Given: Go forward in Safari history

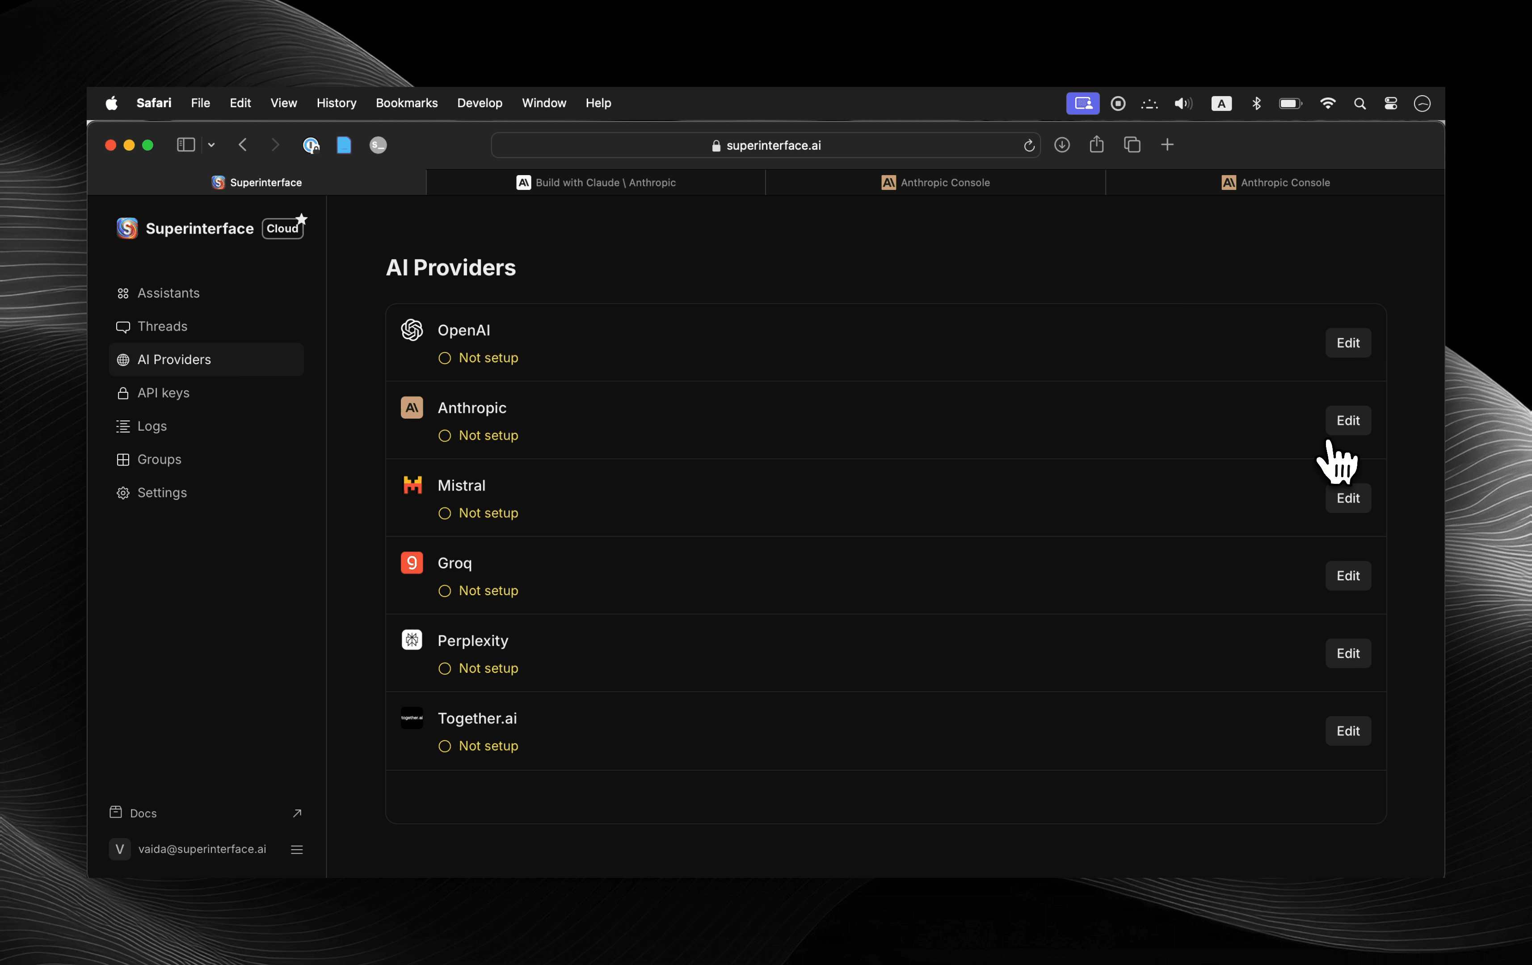Looking at the screenshot, I should pyautogui.click(x=275, y=145).
